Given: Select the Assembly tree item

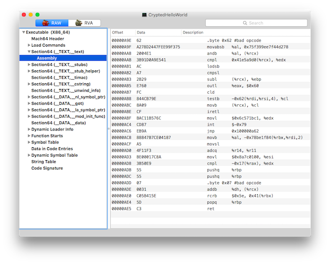Looking at the screenshot, I should point(63,58).
